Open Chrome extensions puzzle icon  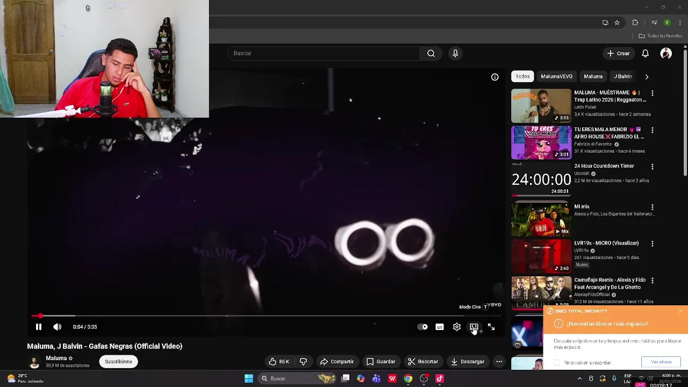[635, 23]
